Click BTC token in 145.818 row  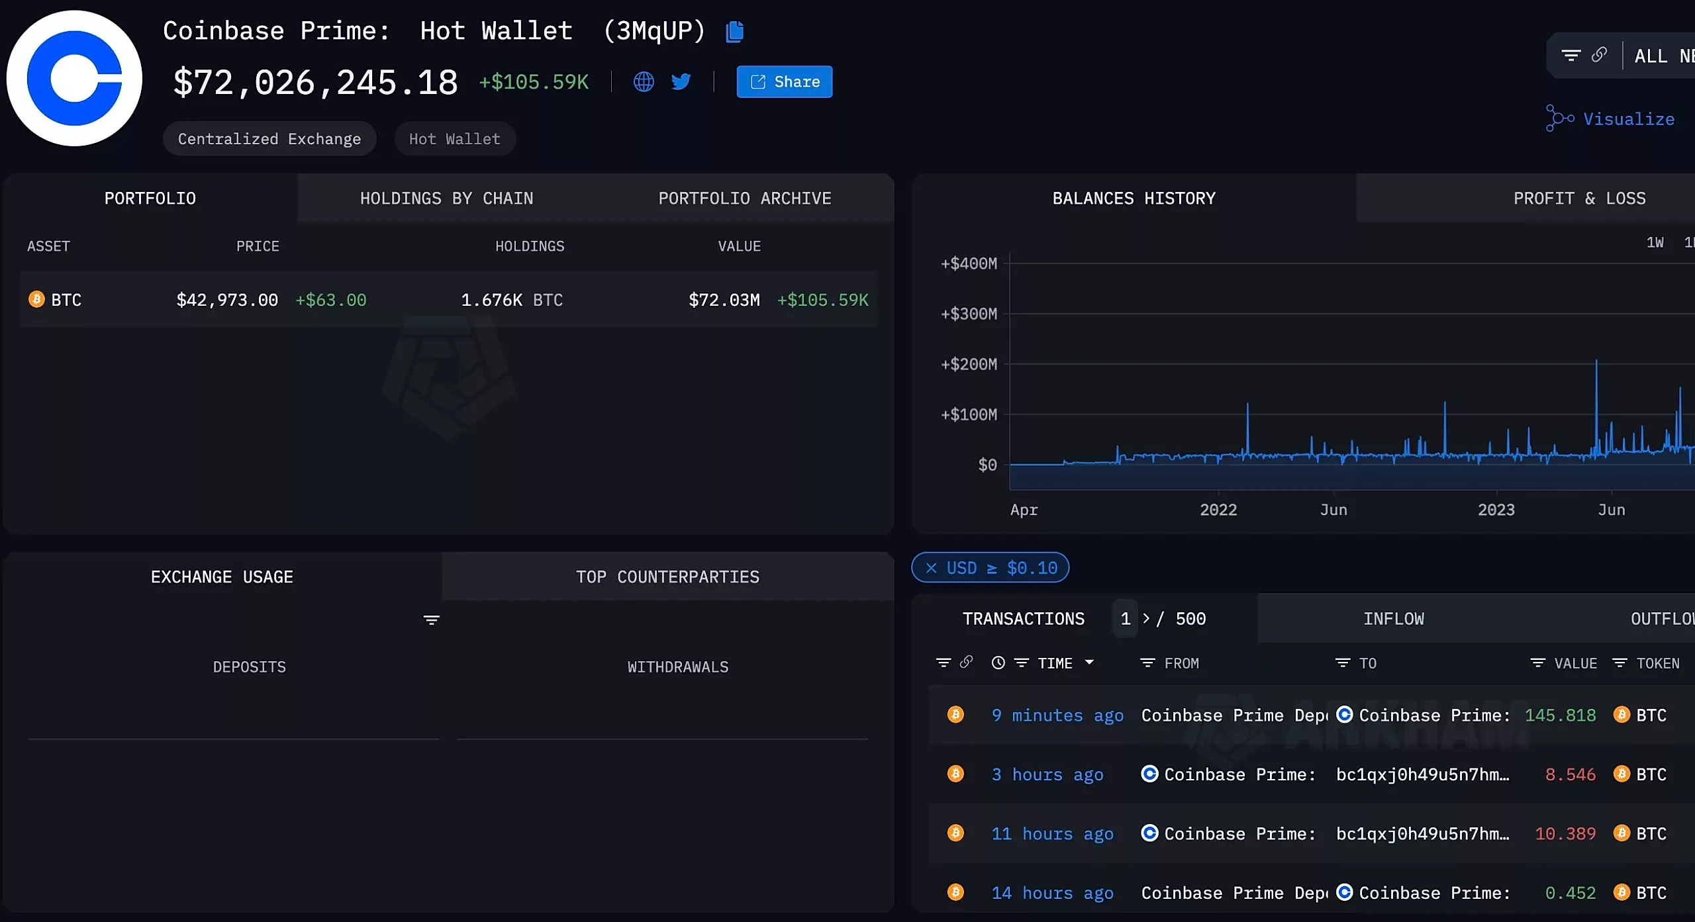pyautogui.click(x=1640, y=715)
